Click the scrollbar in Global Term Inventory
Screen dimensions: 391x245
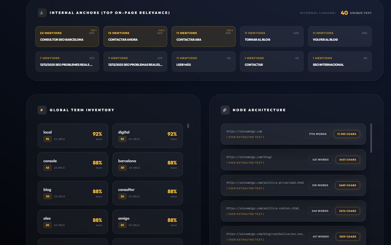click(x=188, y=126)
